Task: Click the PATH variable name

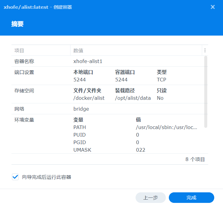Action: 80,127
